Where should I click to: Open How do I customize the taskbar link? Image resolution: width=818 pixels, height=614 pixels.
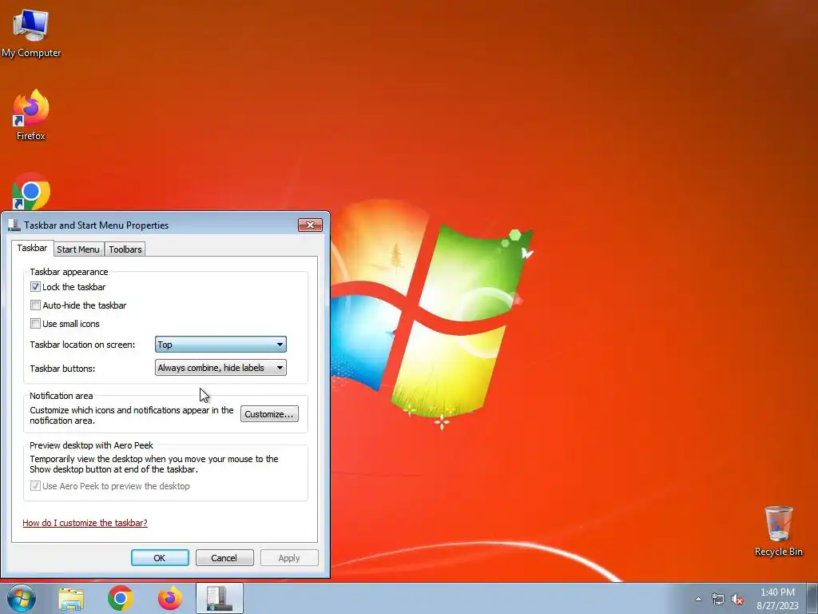click(85, 523)
